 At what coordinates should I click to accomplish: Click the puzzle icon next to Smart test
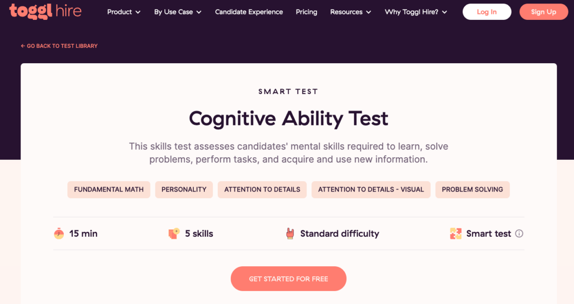click(455, 233)
